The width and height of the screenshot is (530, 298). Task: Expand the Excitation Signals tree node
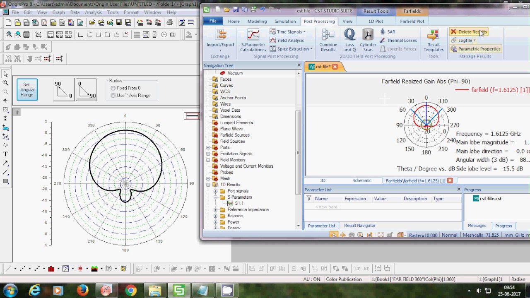pyautogui.click(x=208, y=154)
